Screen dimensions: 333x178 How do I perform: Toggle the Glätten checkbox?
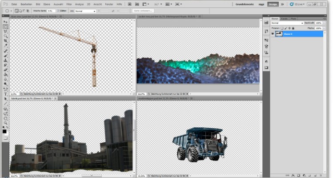(58, 11)
